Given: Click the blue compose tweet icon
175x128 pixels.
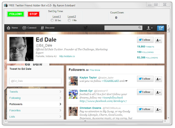Looking at the screenshot, I should point(161,28).
